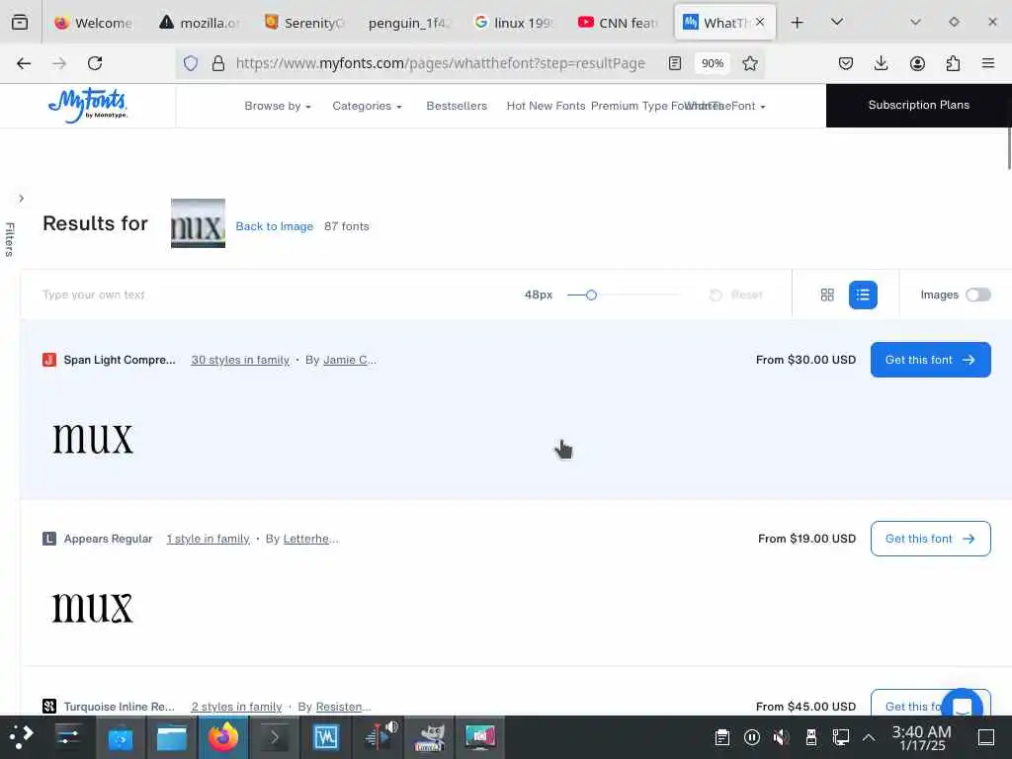The height and width of the screenshot is (759, 1012).
Task: Follow the Back to Image link
Action: click(x=275, y=226)
